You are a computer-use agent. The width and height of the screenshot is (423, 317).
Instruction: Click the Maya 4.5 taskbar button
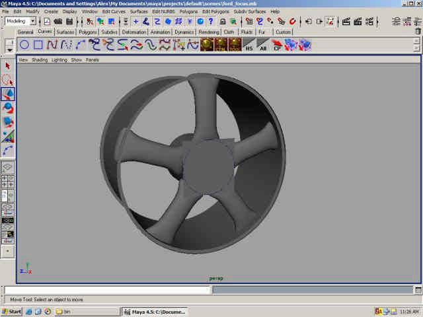pyautogui.click(x=157, y=311)
